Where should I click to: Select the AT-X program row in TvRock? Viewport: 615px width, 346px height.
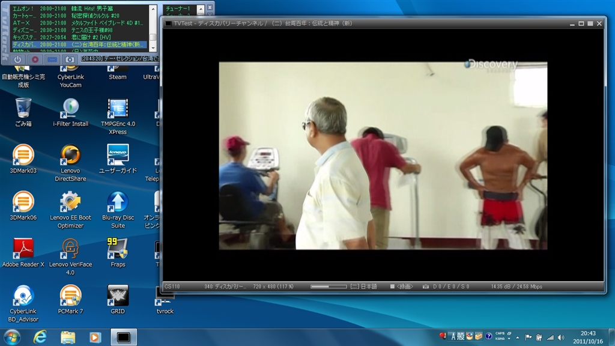click(x=78, y=23)
